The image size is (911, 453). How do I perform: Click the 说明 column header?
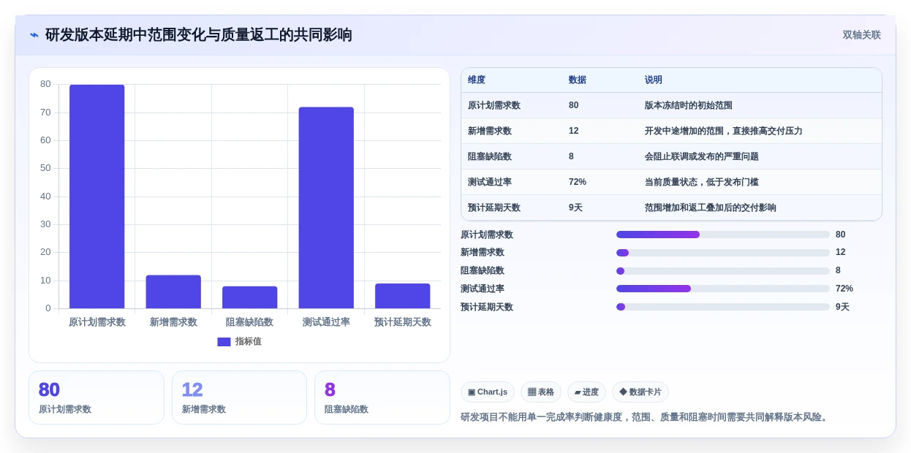[654, 80]
